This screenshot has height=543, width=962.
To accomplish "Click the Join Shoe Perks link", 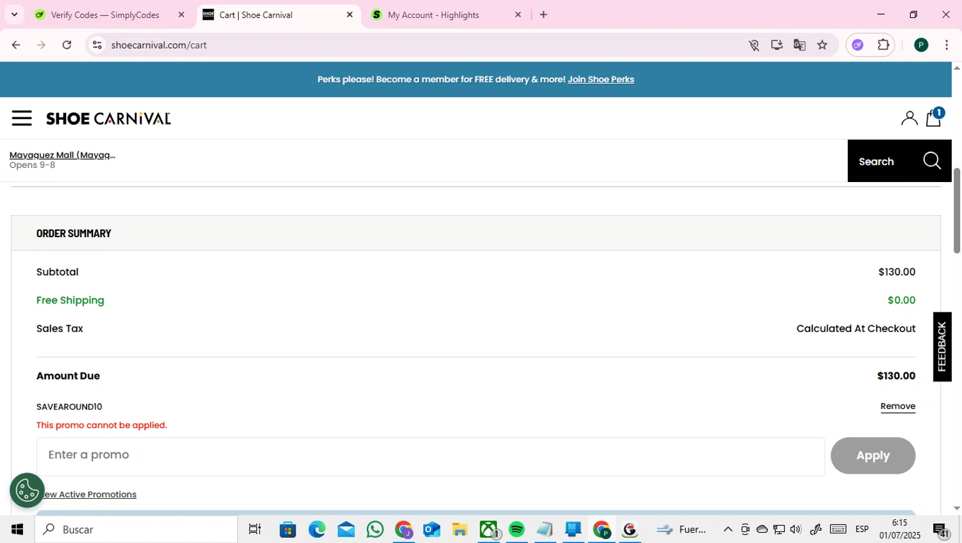I will (601, 79).
